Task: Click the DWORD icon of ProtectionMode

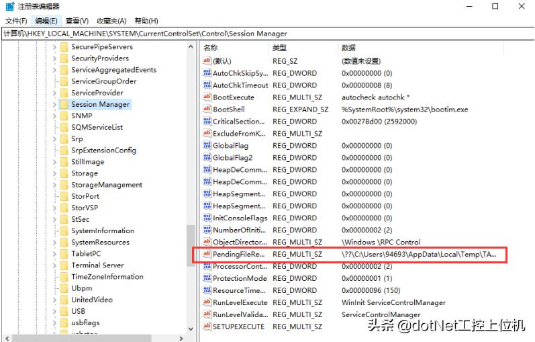Action: click(x=207, y=278)
